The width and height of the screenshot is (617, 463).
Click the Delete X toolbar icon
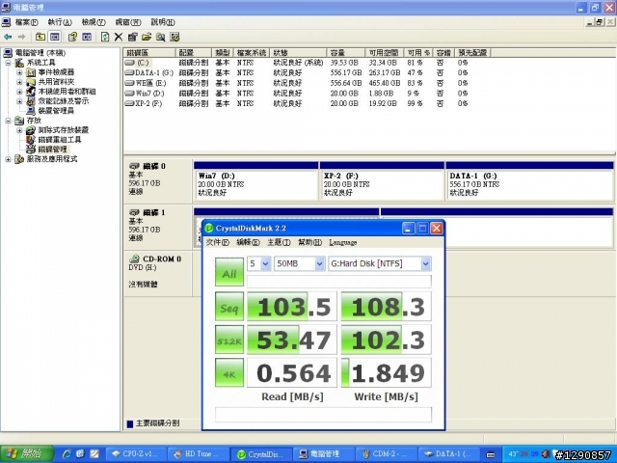[x=119, y=37]
